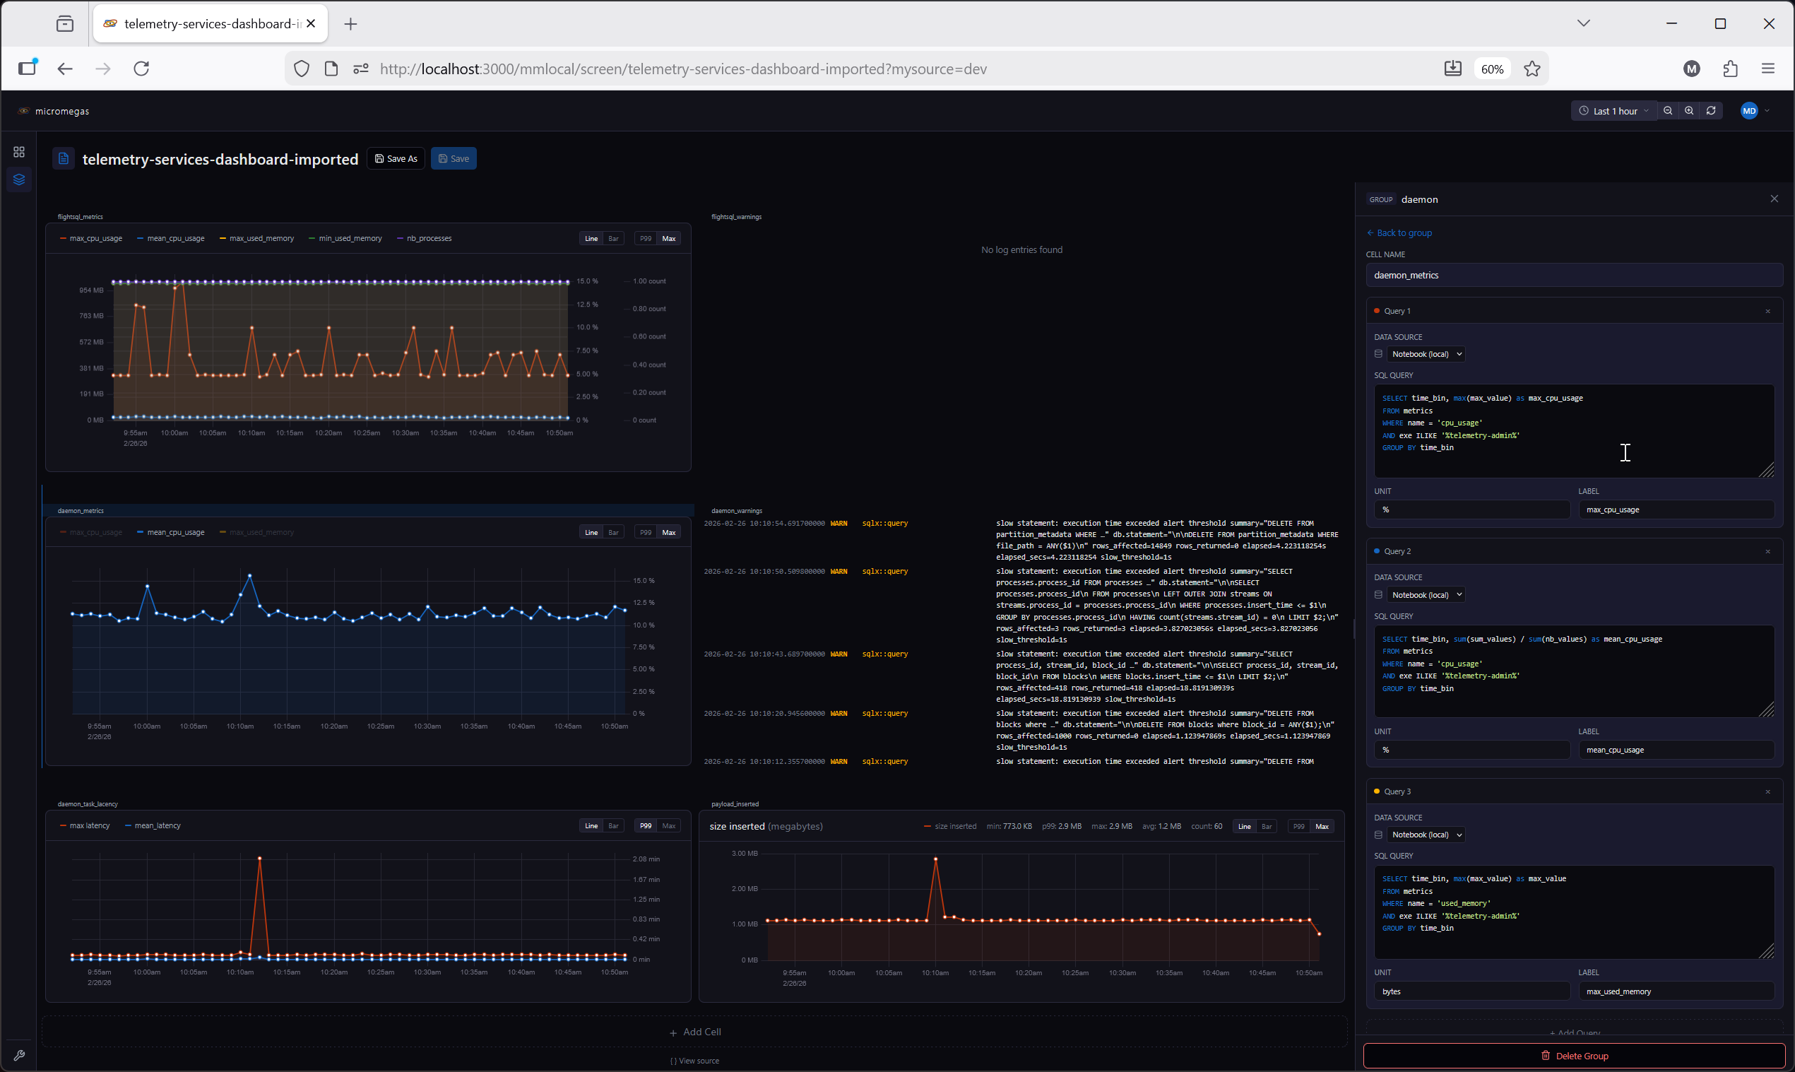
Task: Open the Notebook (local) data source dropdown for Query 2
Action: pyautogui.click(x=1426, y=594)
